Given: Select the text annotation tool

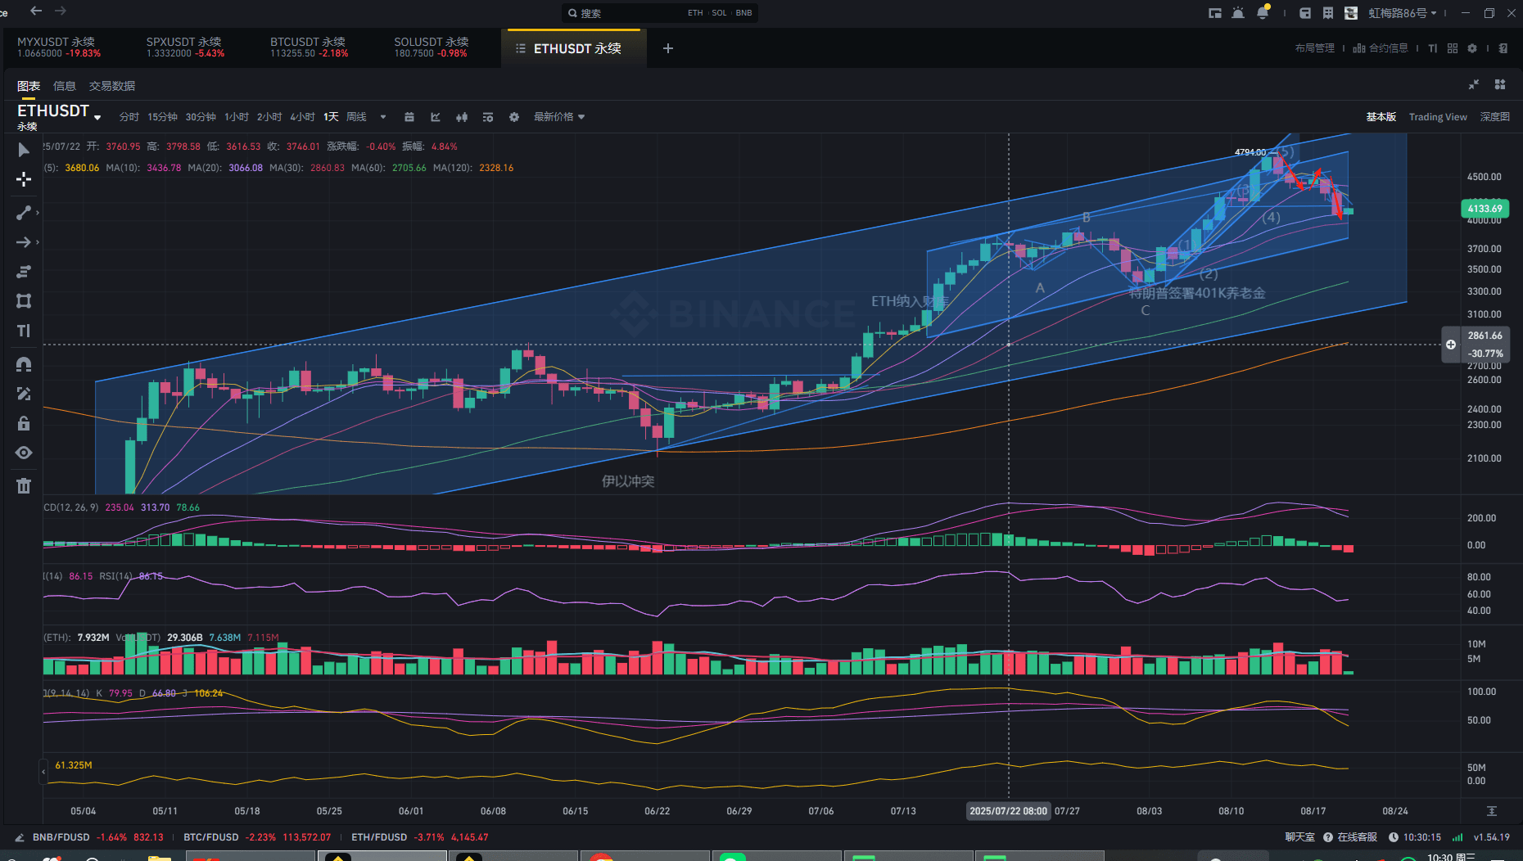Looking at the screenshot, I should click(24, 331).
